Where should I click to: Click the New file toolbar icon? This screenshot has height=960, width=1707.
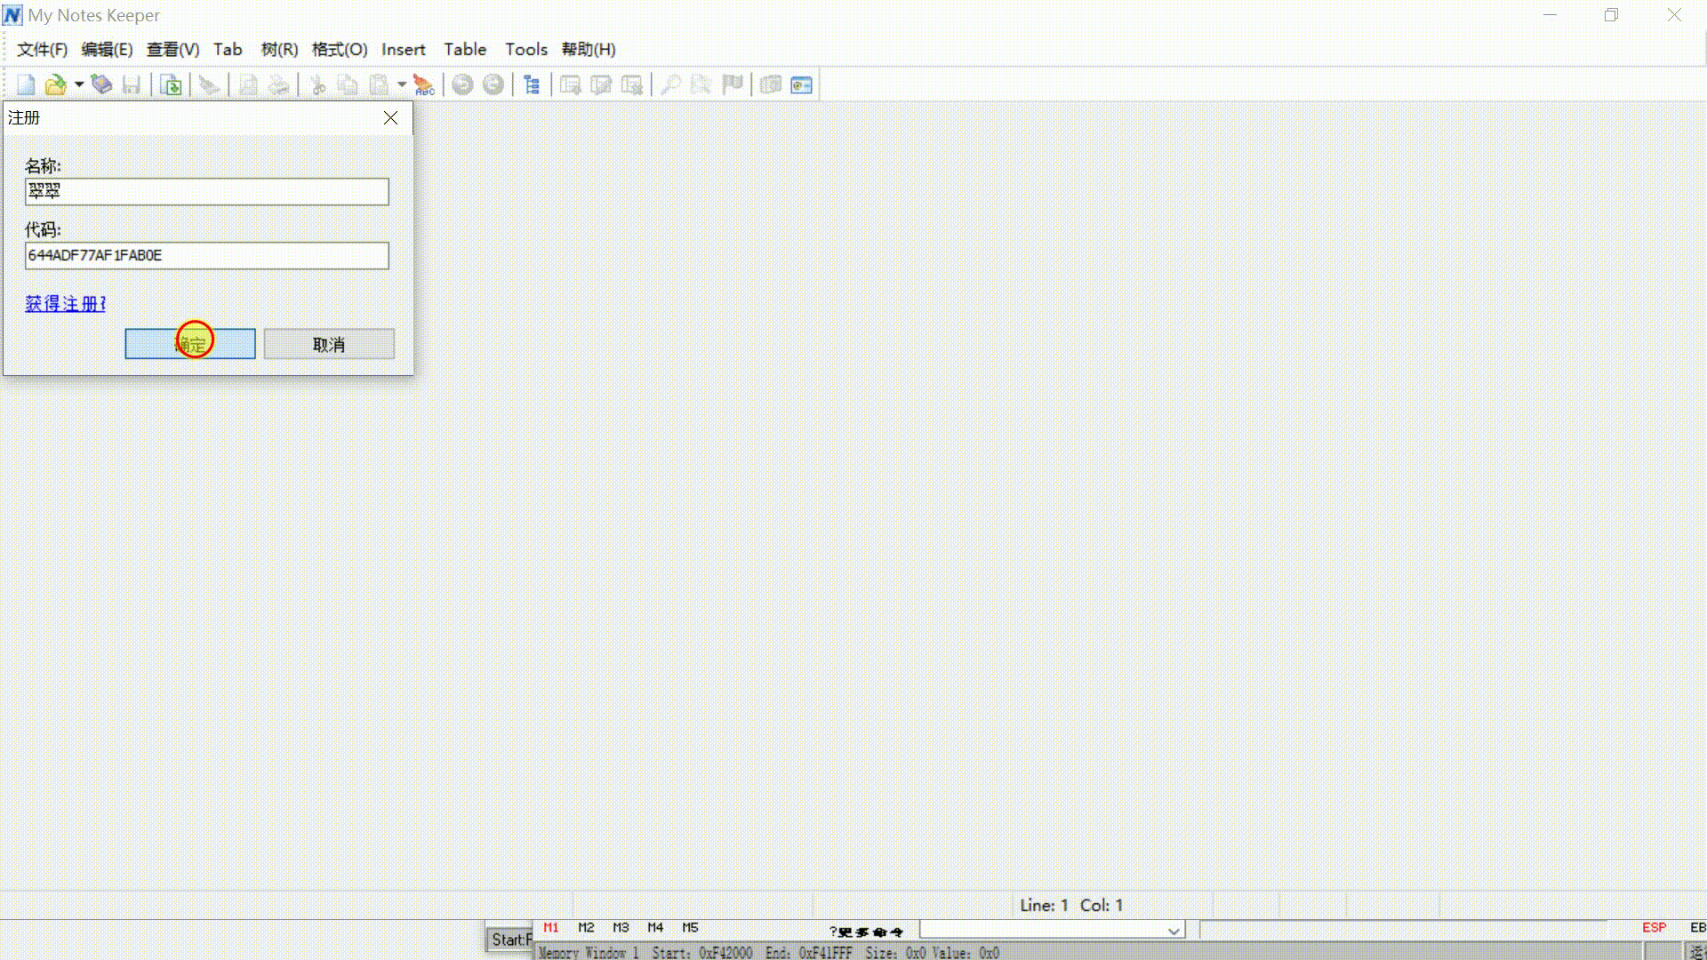26,85
